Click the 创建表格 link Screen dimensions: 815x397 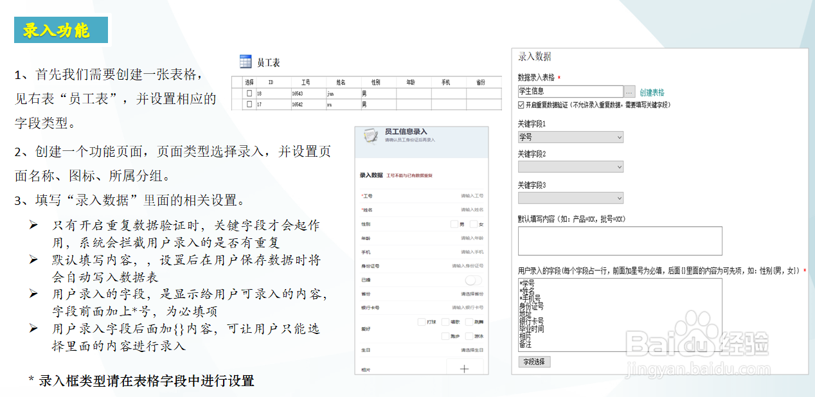point(652,92)
